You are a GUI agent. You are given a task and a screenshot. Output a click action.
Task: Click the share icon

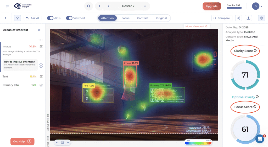[x=238, y=18]
